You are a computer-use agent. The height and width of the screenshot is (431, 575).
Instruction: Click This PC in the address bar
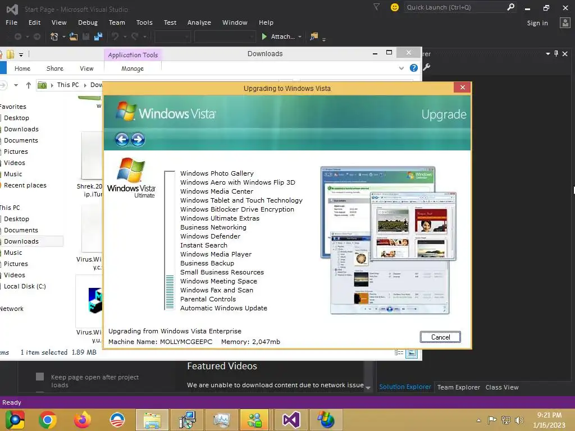(68, 85)
